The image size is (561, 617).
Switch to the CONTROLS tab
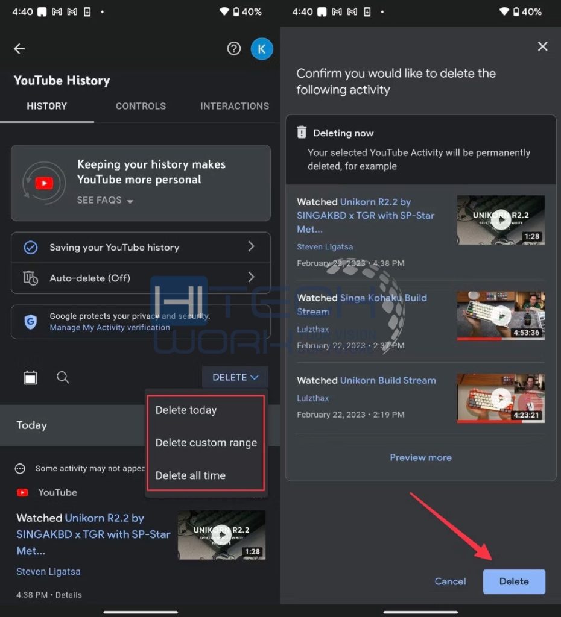[x=141, y=106]
